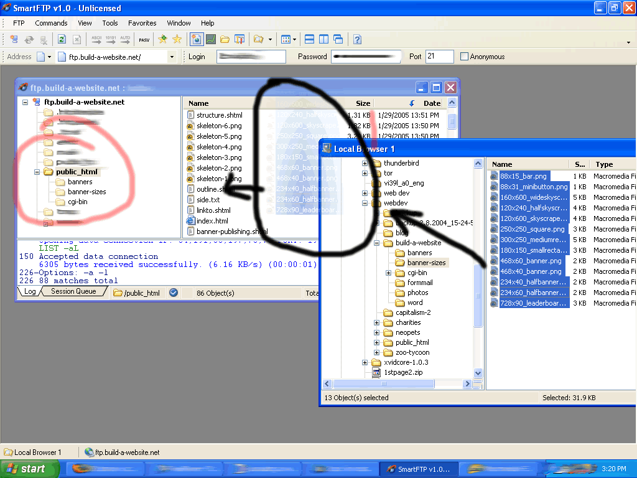Open the FTP menu
The height and width of the screenshot is (478, 637).
tap(19, 23)
